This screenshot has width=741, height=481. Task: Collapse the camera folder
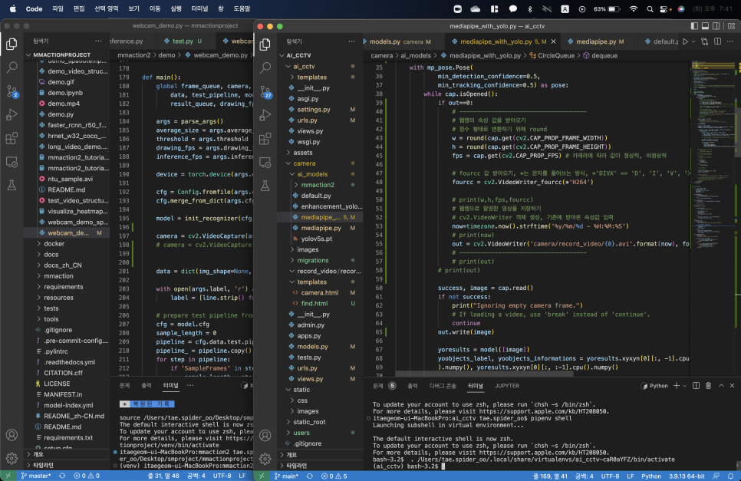point(304,163)
